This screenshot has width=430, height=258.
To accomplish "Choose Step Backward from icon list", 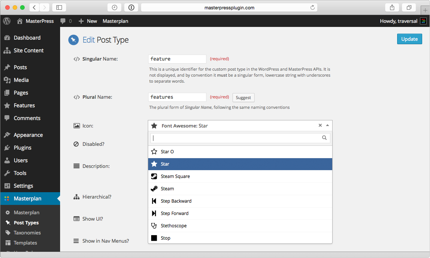I will pyautogui.click(x=240, y=201).
